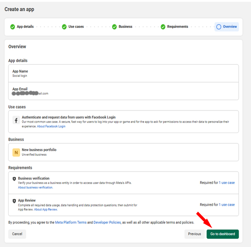Click the Authenticate and request data use case title
This screenshot has width=251, height=247.
69,117
